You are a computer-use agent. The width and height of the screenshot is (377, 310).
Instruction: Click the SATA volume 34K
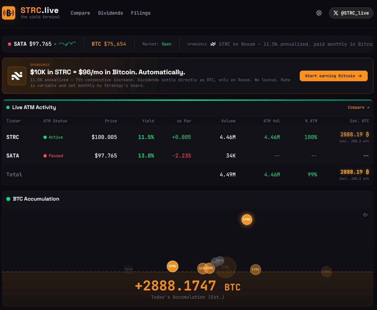tap(231, 155)
